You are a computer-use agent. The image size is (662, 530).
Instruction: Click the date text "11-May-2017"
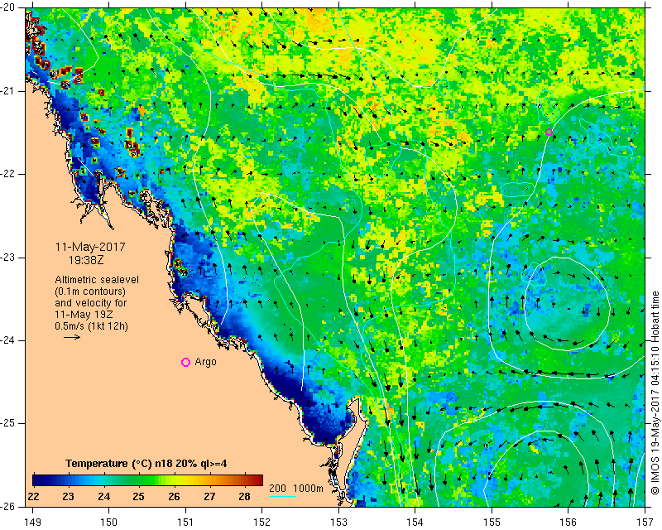coord(90,247)
